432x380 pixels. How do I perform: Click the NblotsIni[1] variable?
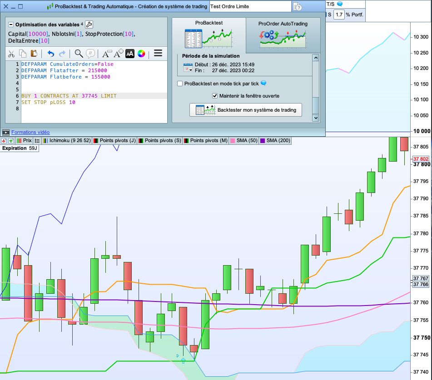[x=67, y=34]
